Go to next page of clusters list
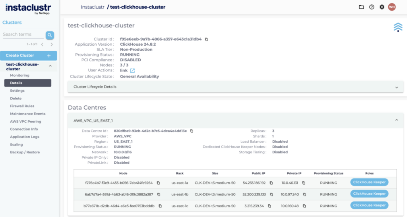 52,45
